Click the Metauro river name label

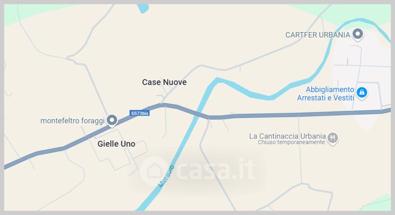166,176
